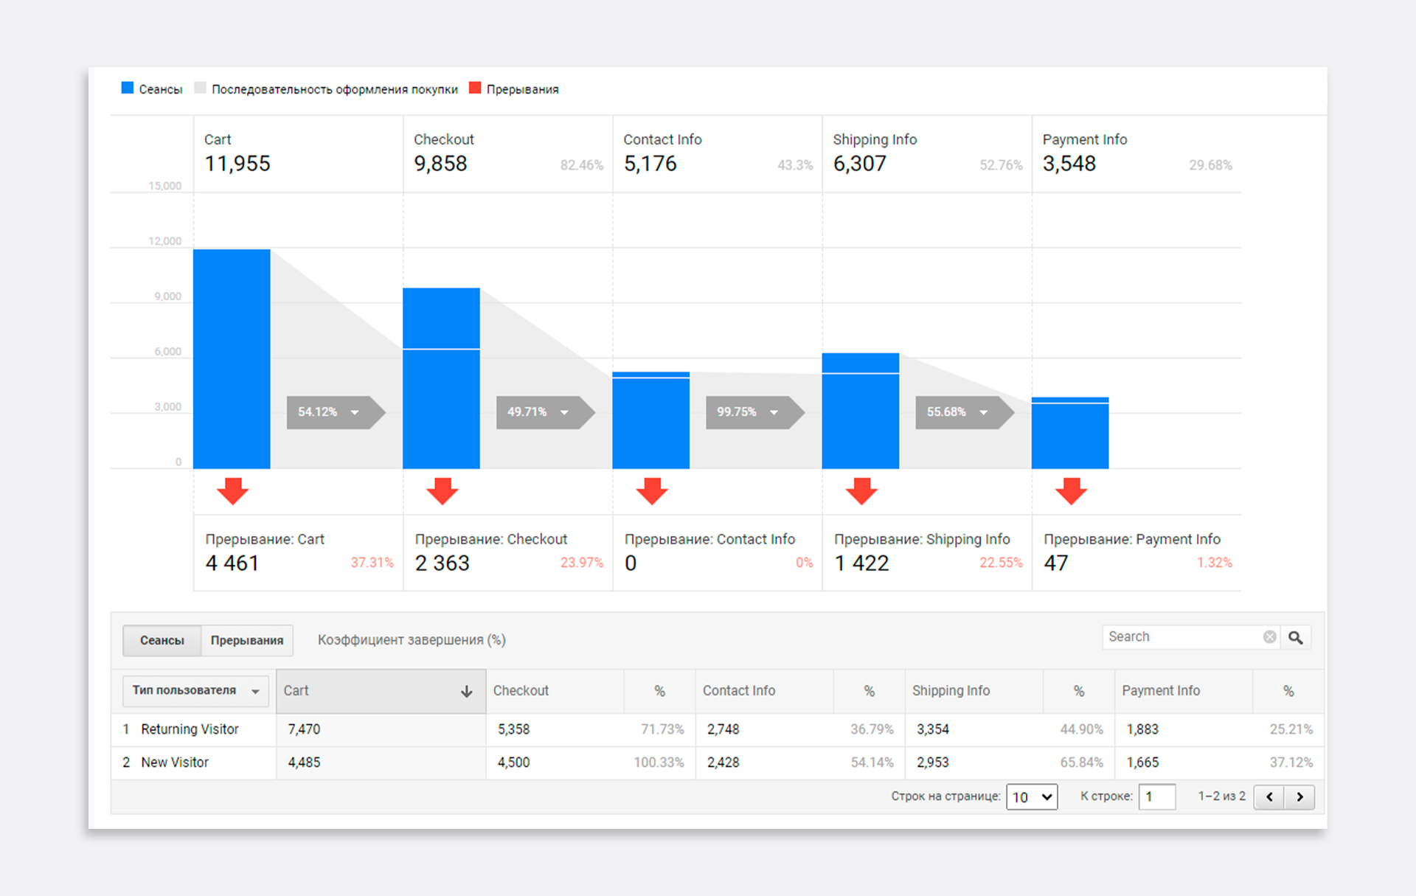Switch to the Прерывания tab
The height and width of the screenshot is (896, 1416).
point(246,640)
